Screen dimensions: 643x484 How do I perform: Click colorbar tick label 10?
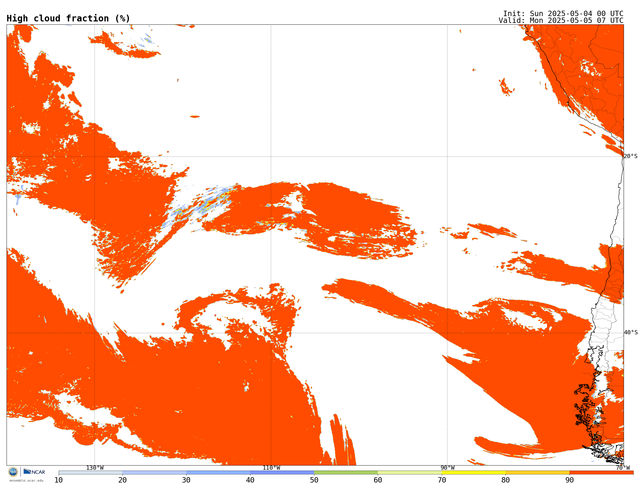click(59, 480)
